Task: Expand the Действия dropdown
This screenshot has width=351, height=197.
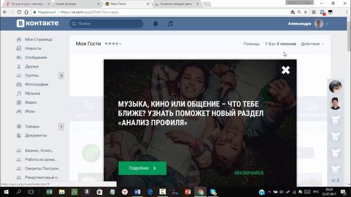Action: (312, 44)
